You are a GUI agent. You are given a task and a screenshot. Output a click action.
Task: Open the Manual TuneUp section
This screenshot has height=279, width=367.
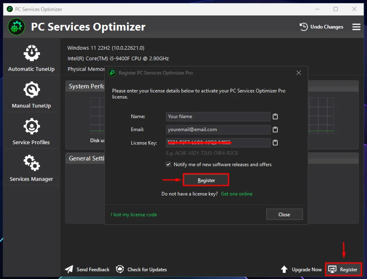[x=31, y=94]
